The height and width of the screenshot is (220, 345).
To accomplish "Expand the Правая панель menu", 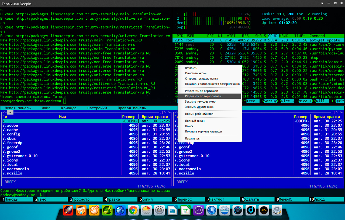I will click(x=132, y=108).
